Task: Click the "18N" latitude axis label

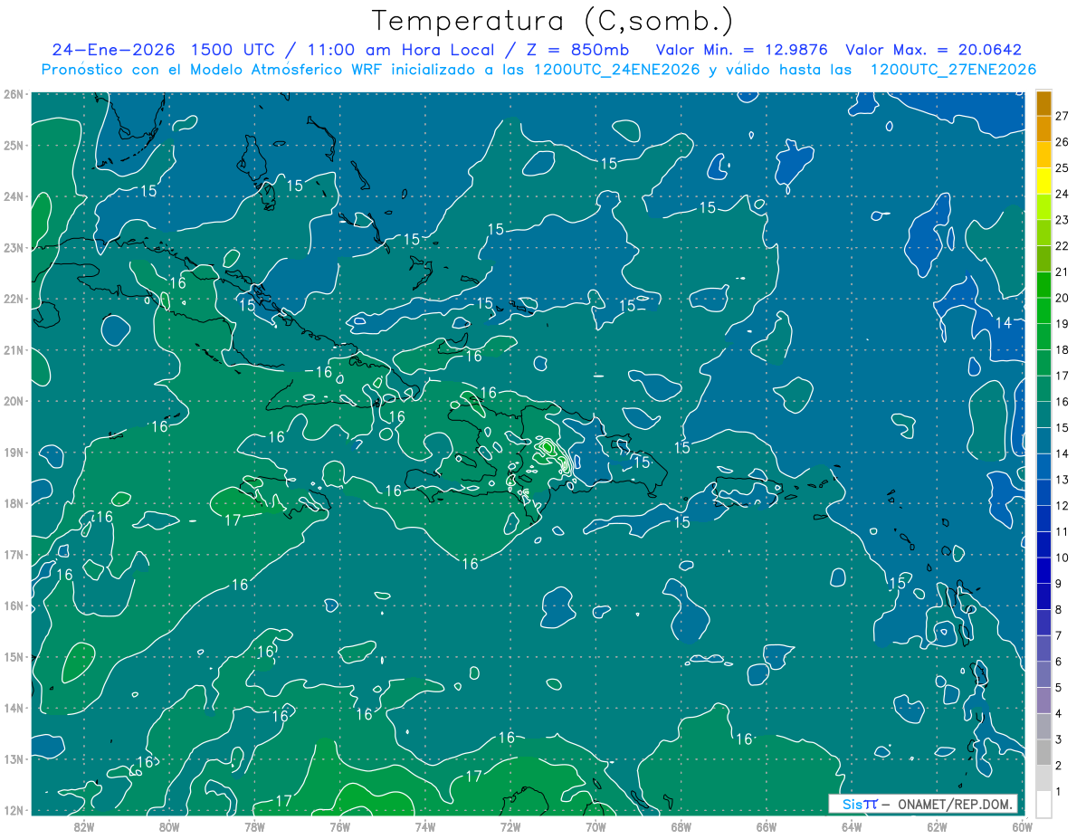Action: pyautogui.click(x=13, y=503)
